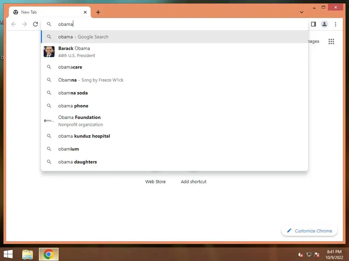349x261 pixels.
Task: Open Chrome's three-dot menu
Action: coord(335,24)
